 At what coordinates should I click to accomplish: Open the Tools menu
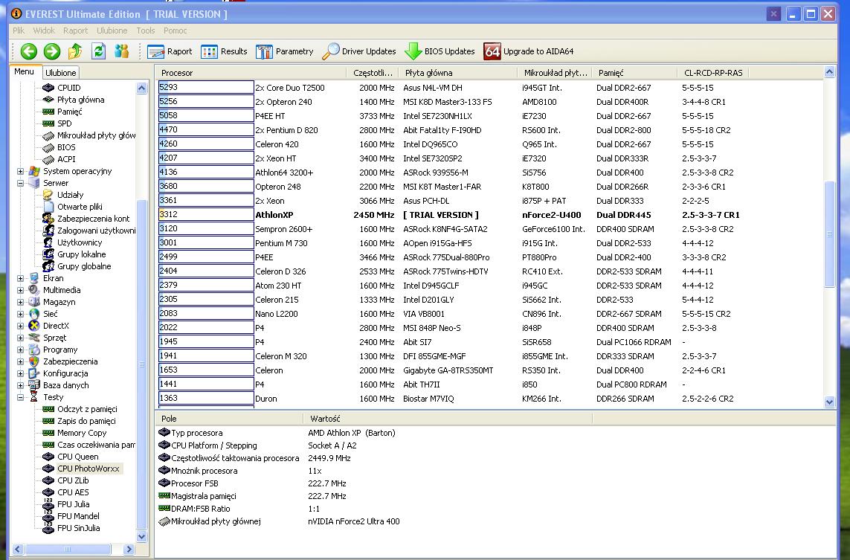point(146,30)
